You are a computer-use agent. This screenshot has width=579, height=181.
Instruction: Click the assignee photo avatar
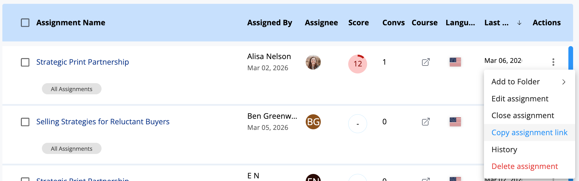(313, 62)
